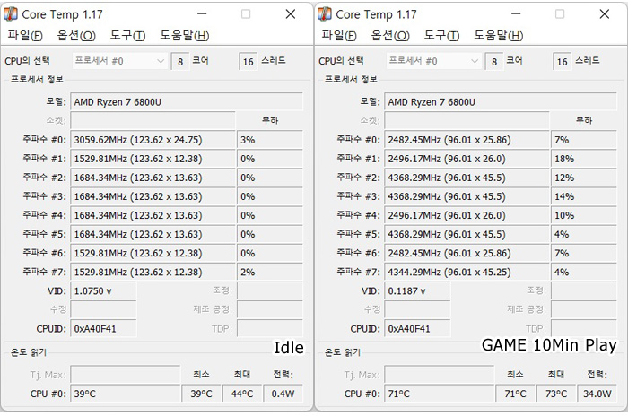Click max temperature 73°C in Game window
This screenshot has width=628, height=416.
point(556,394)
